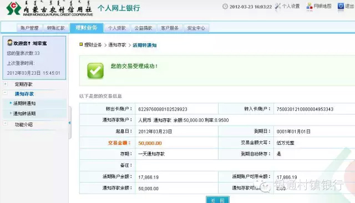This screenshot has width=355, height=203.
Task: Click the yellow square breadcrumb icon
Action: (81, 44)
